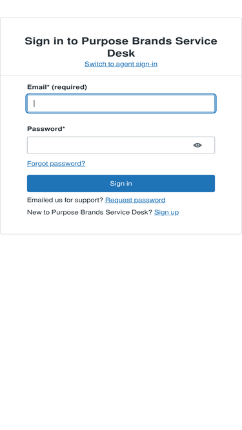242x430 pixels.
Task: Click the Password* field label
Action: tap(46, 129)
